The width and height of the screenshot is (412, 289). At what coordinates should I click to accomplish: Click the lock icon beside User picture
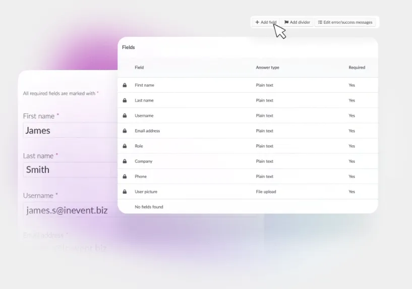click(125, 192)
